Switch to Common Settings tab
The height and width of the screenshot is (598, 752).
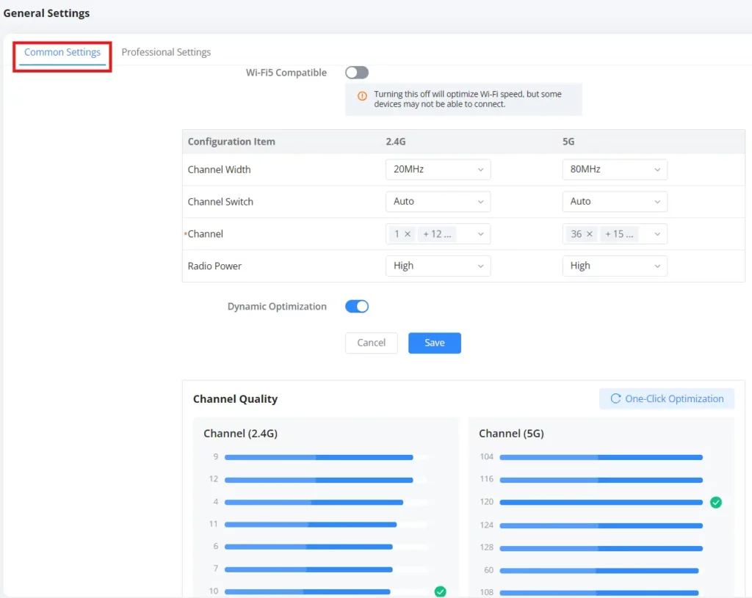(x=62, y=52)
